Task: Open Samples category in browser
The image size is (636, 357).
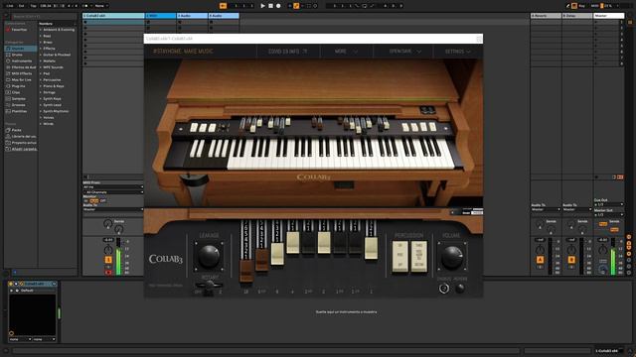Action: coord(20,98)
